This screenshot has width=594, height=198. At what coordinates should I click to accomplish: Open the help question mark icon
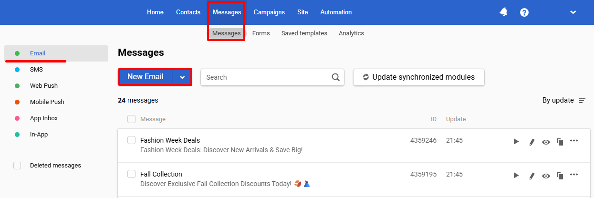pos(524,12)
